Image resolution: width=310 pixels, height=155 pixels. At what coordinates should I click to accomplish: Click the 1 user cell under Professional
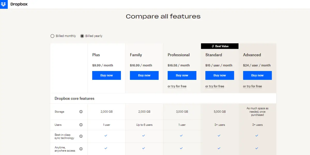pyautogui.click(x=182, y=125)
